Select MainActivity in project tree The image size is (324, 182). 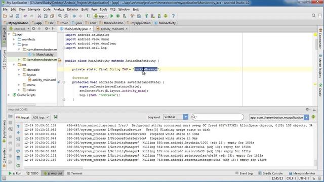click(45, 55)
